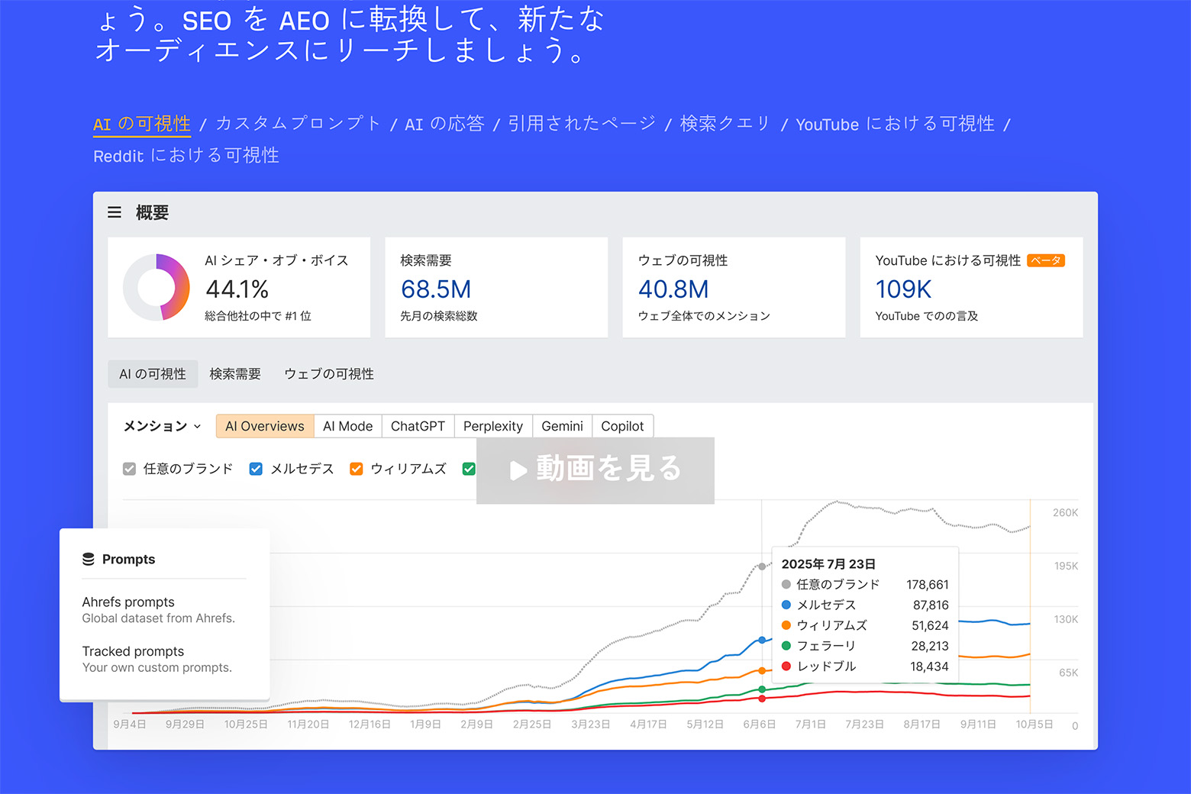Select the AI の可視性 sub-tab in dashboard
This screenshot has height=794, width=1191.
click(x=153, y=374)
